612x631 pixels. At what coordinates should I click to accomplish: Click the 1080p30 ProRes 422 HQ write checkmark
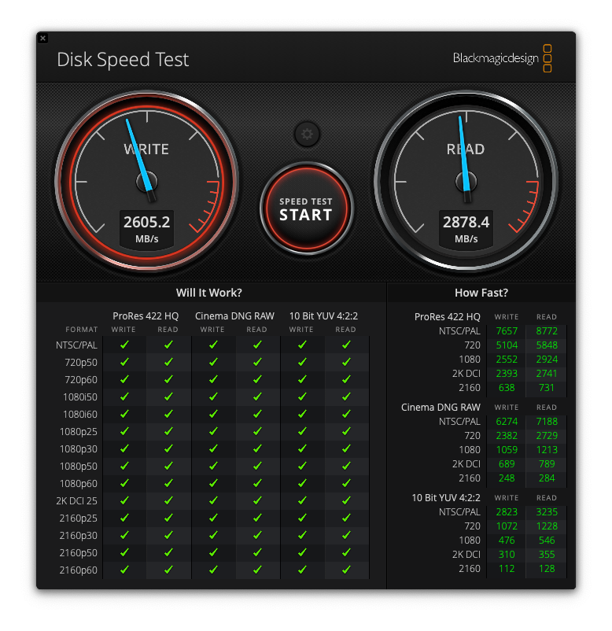[124, 448]
